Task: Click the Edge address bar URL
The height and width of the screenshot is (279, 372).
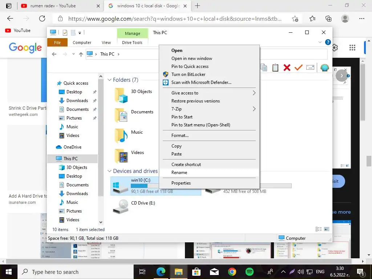Action: [175, 19]
